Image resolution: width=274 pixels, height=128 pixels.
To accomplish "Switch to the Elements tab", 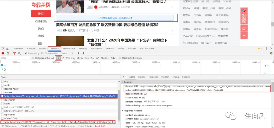I will (x=19, y=48).
